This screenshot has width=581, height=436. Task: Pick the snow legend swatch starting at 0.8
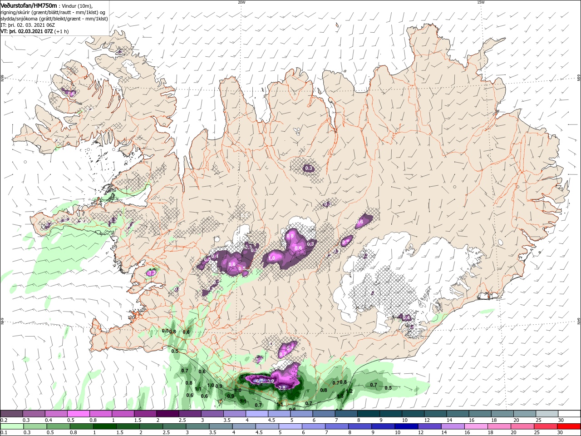point(101,414)
